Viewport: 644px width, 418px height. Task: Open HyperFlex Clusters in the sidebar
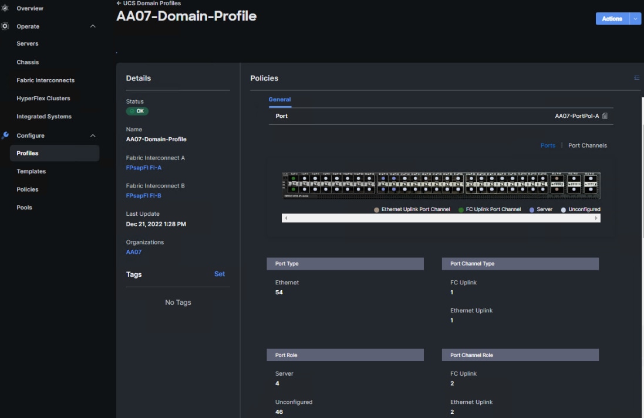click(43, 98)
